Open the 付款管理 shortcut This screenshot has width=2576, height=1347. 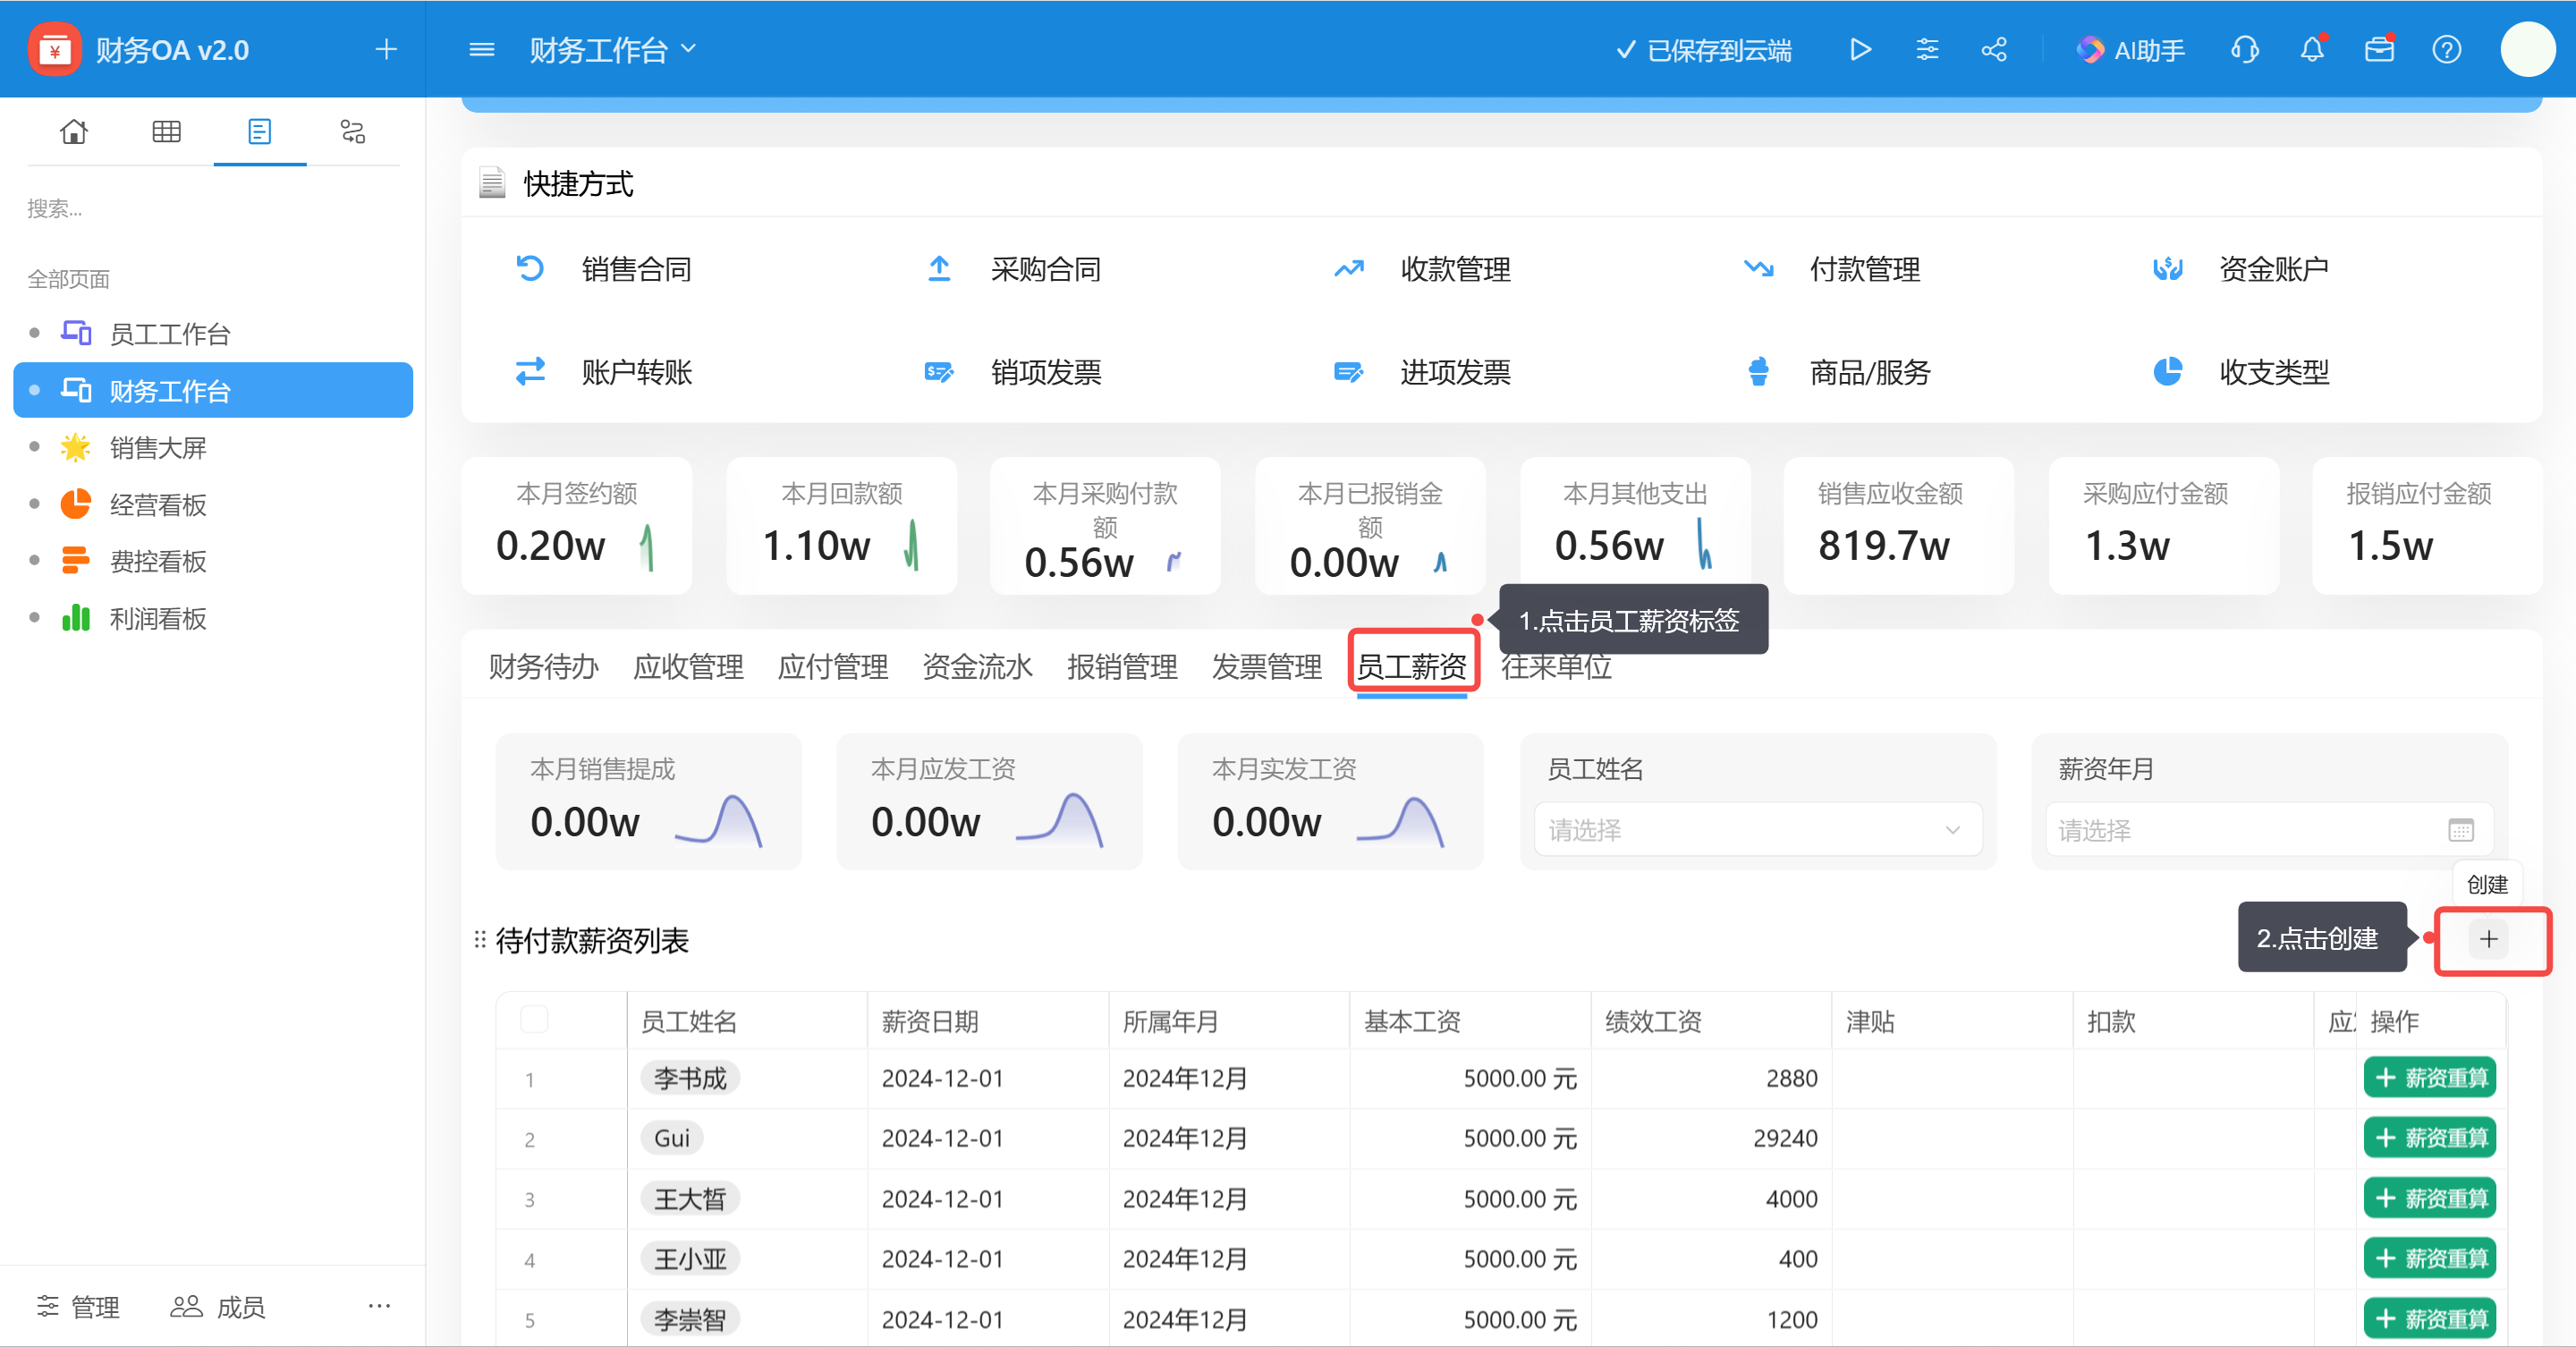[1832, 268]
